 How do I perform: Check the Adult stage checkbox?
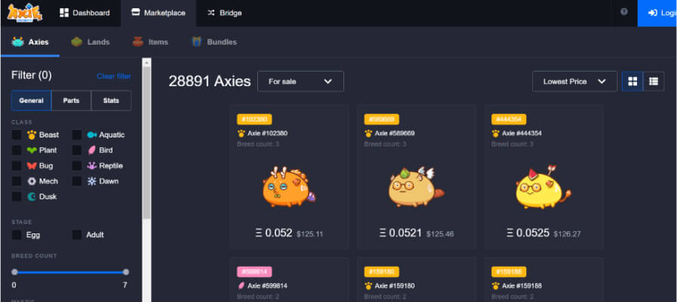[x=77, y=235]
